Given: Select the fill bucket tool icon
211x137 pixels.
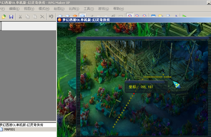Looking at the screenshot, I should [113, 16].
